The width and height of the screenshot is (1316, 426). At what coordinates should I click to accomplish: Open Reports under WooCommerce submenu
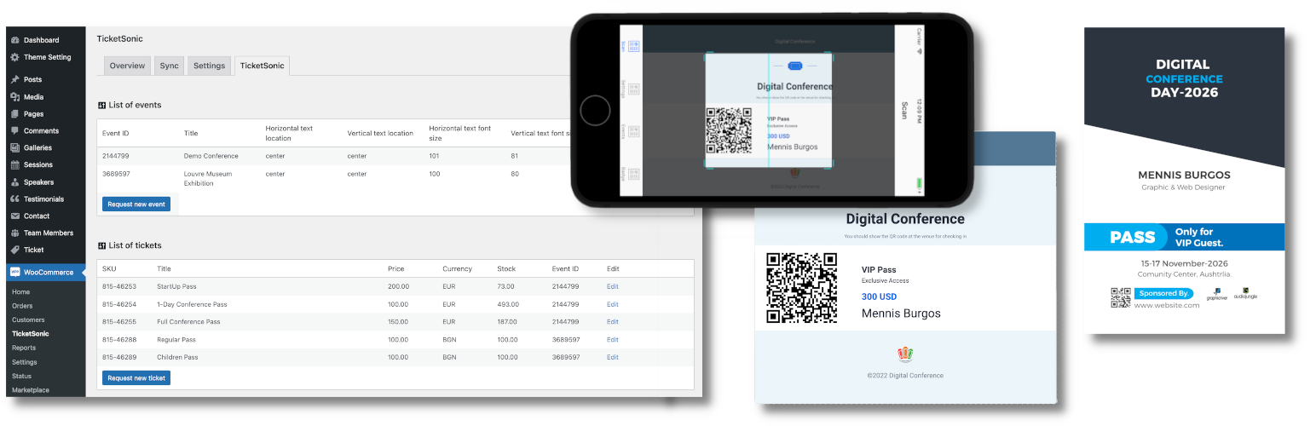coord(24,348)
